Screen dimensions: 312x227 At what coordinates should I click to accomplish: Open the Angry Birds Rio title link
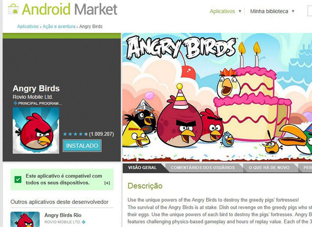[x=63, y=215]
